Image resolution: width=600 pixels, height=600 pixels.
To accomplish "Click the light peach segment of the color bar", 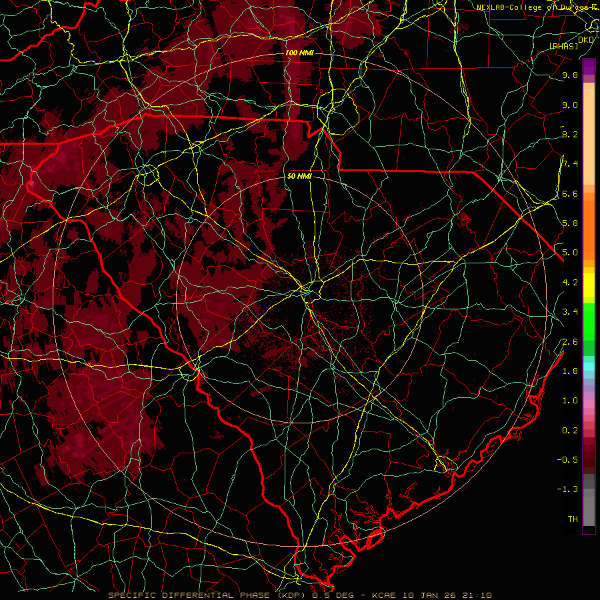I will point(589,137).
